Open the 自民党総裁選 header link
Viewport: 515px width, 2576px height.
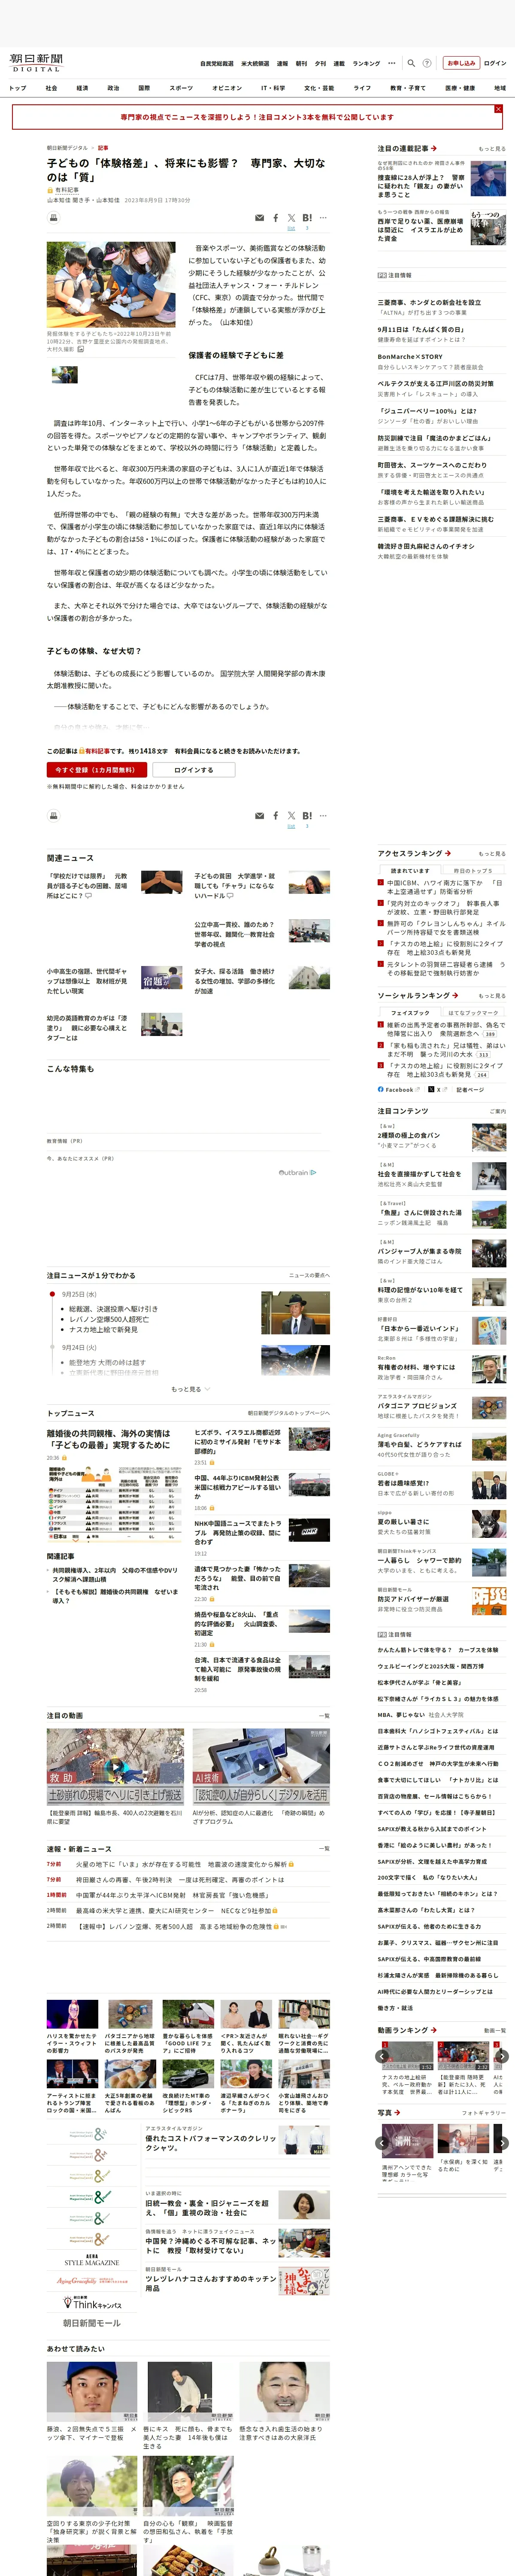pos(217,63)
